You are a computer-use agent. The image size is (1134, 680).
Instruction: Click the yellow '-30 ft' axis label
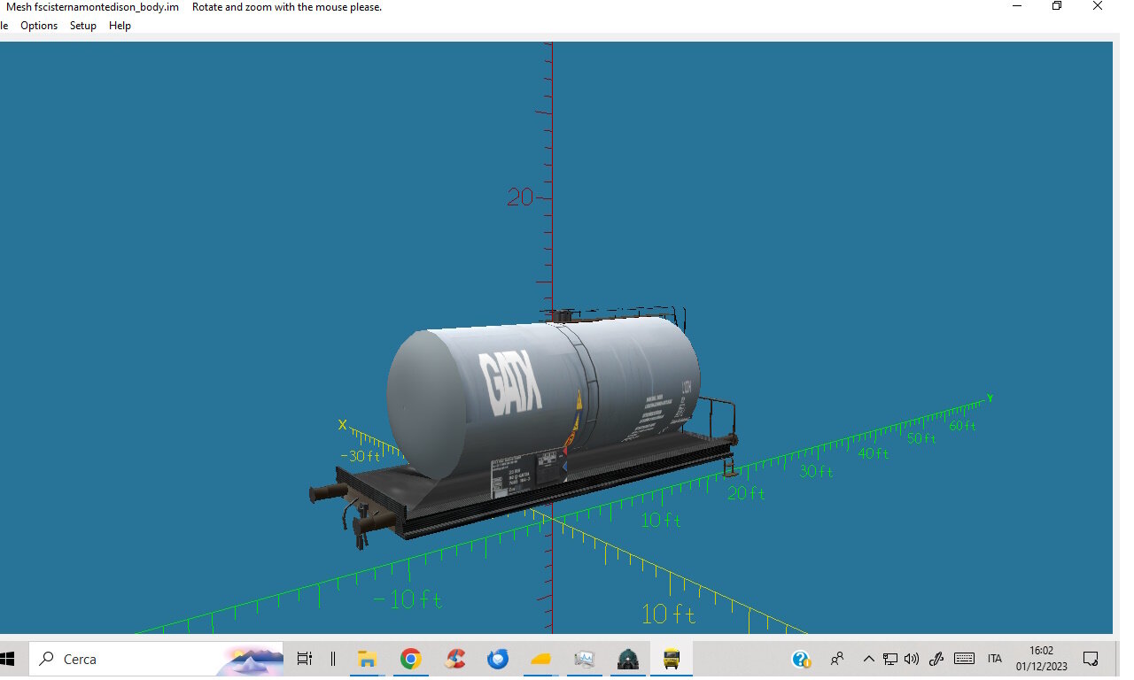click(x=361, y=456)
